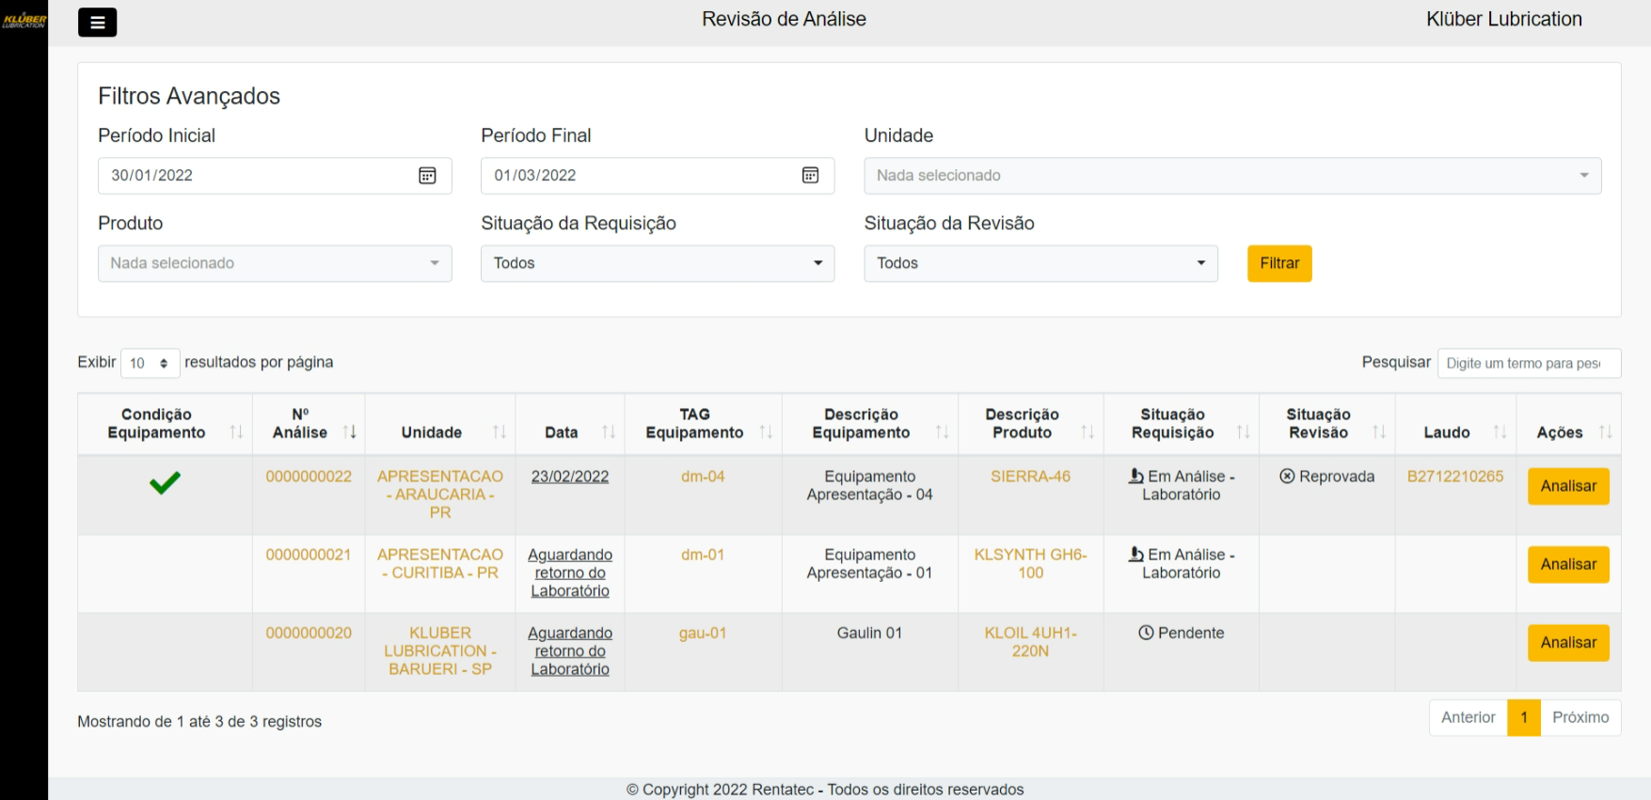The width and height of the screenshot is (1651, 800).
Task: Go to Próximo page
Action: (x=1580, y=717)
